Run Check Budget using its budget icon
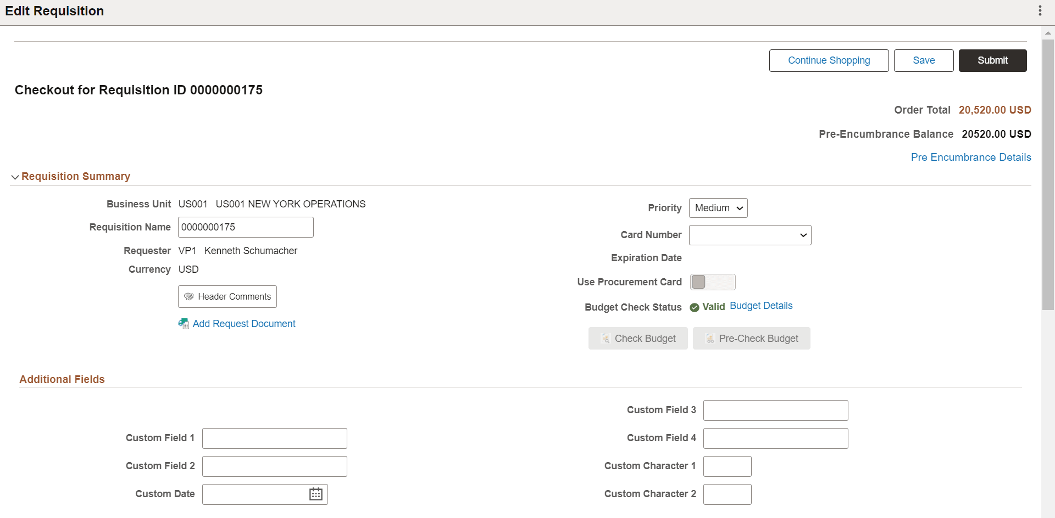Screen dimensions: 1055x518 pos(605,338)
